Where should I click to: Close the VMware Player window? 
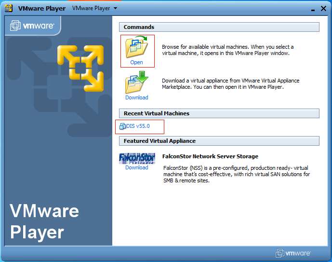pos(323,9)
